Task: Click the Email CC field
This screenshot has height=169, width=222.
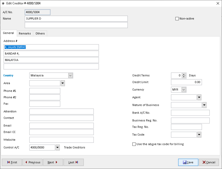Action: point(62,132)
